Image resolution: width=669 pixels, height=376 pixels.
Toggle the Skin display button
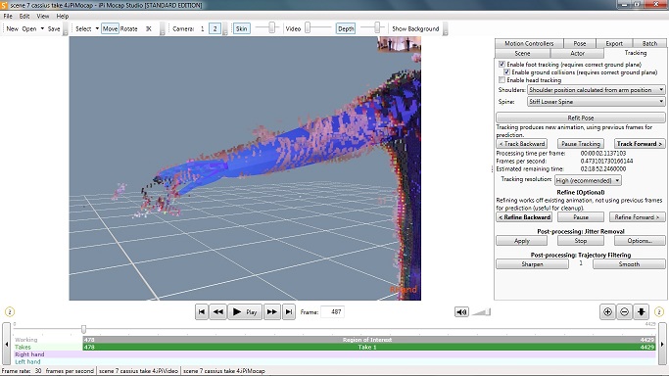point(242,28)
